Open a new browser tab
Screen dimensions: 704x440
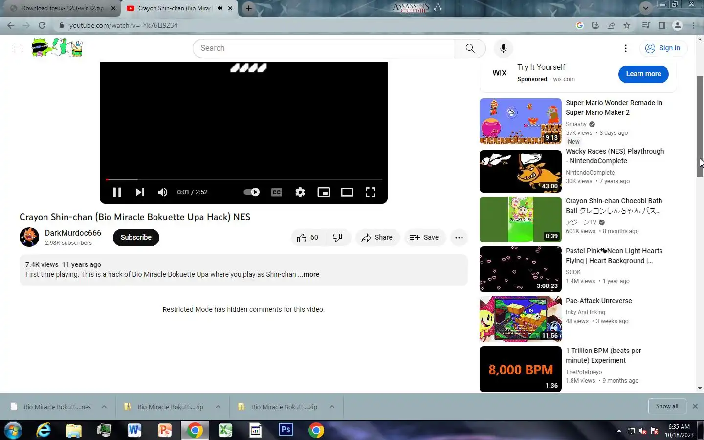(x=249, y=8)
